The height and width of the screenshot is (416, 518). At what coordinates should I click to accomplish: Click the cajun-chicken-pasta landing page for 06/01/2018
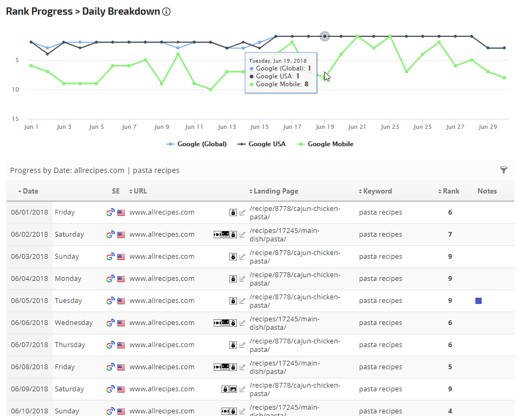[295, 212]
